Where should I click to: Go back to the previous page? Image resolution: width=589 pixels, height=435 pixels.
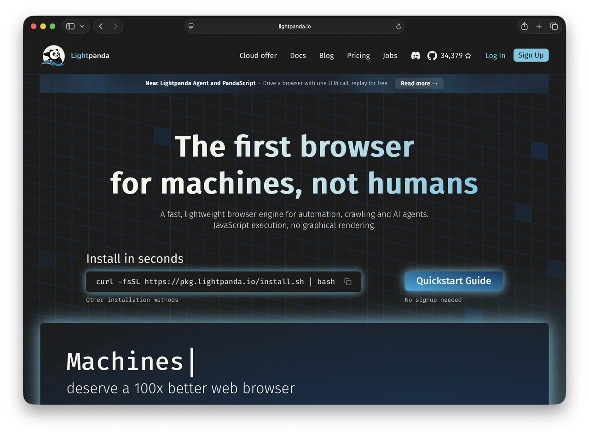coord(101,26)
